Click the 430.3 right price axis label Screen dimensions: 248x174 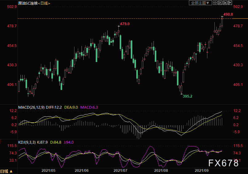point(238,65)
